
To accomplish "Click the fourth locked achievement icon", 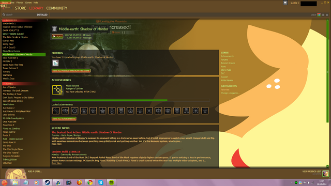I will point(84,111).
